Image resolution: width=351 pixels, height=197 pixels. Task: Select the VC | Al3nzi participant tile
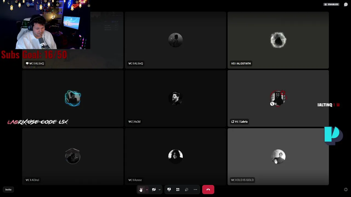73,157
